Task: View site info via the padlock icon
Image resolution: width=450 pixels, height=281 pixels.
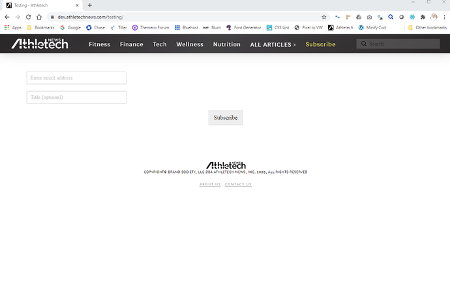Action: pyautogui.click(x=52, y=17)
